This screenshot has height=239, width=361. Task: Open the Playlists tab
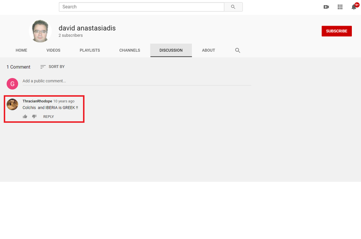(90, 50)
